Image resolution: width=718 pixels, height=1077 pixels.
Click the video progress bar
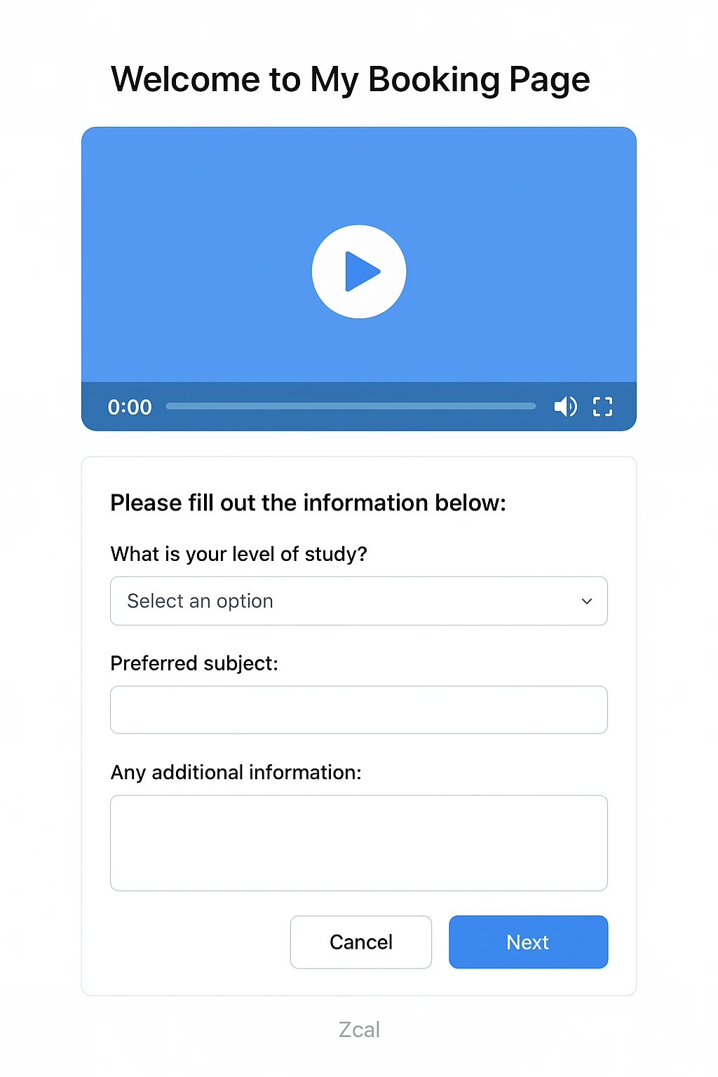coord(351,406)
